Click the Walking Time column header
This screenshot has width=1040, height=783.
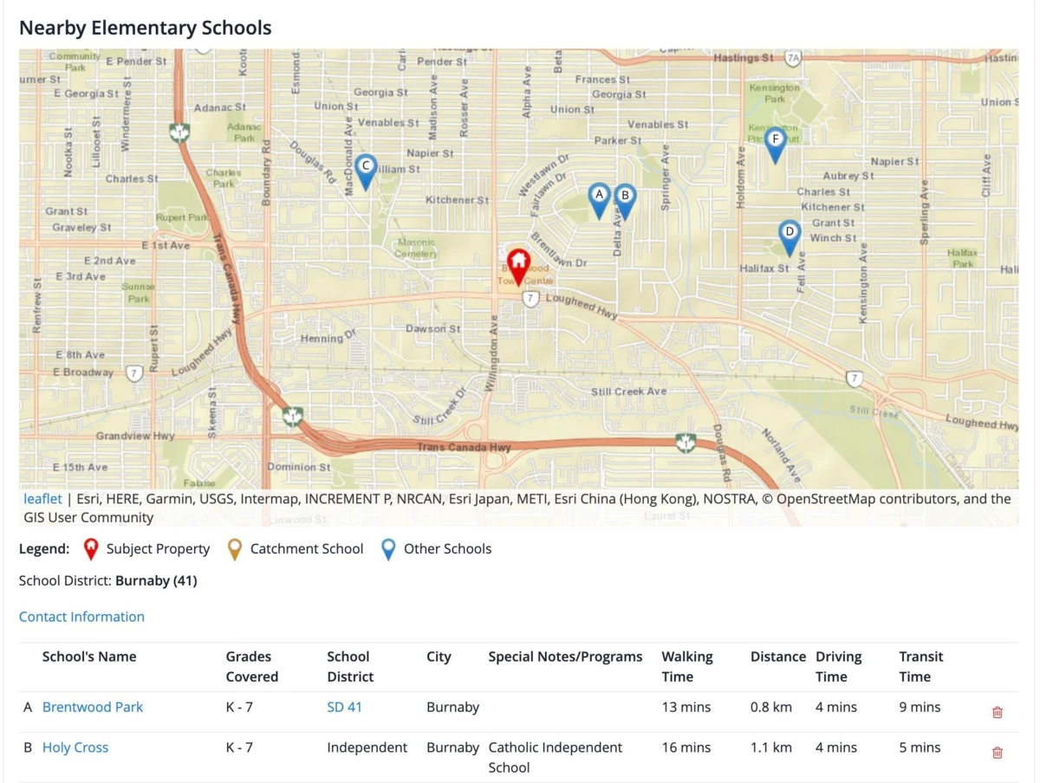(686, 665)
